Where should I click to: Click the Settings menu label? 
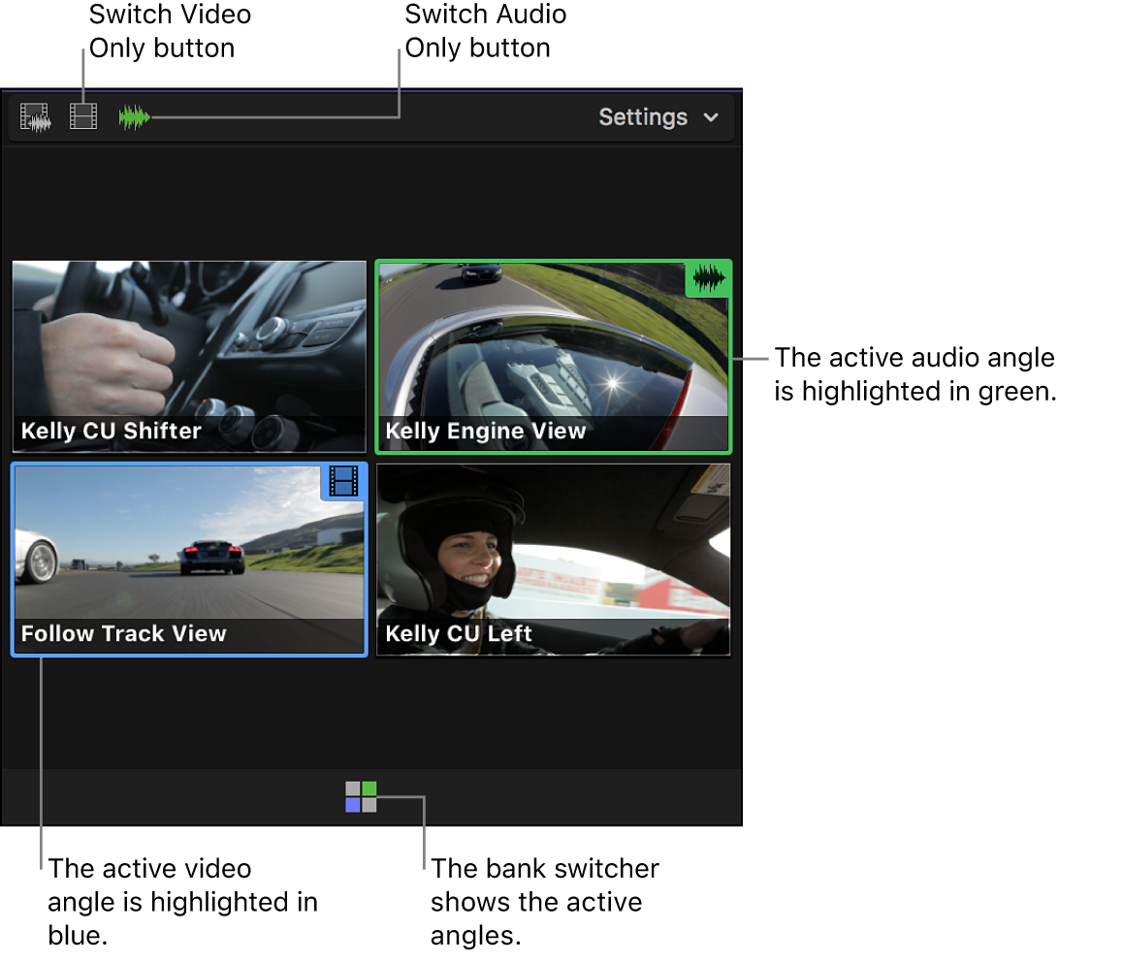pyautogui.click(x=643, y=117)
